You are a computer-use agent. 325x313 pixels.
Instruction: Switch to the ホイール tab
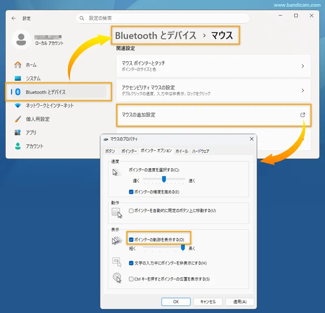click(182, 151)
